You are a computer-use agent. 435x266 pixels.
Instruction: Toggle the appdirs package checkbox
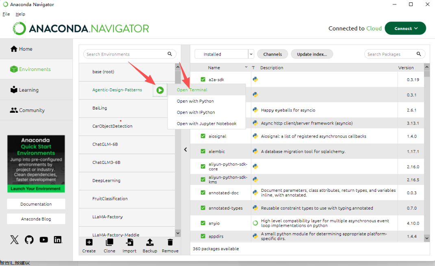point(203,236)
